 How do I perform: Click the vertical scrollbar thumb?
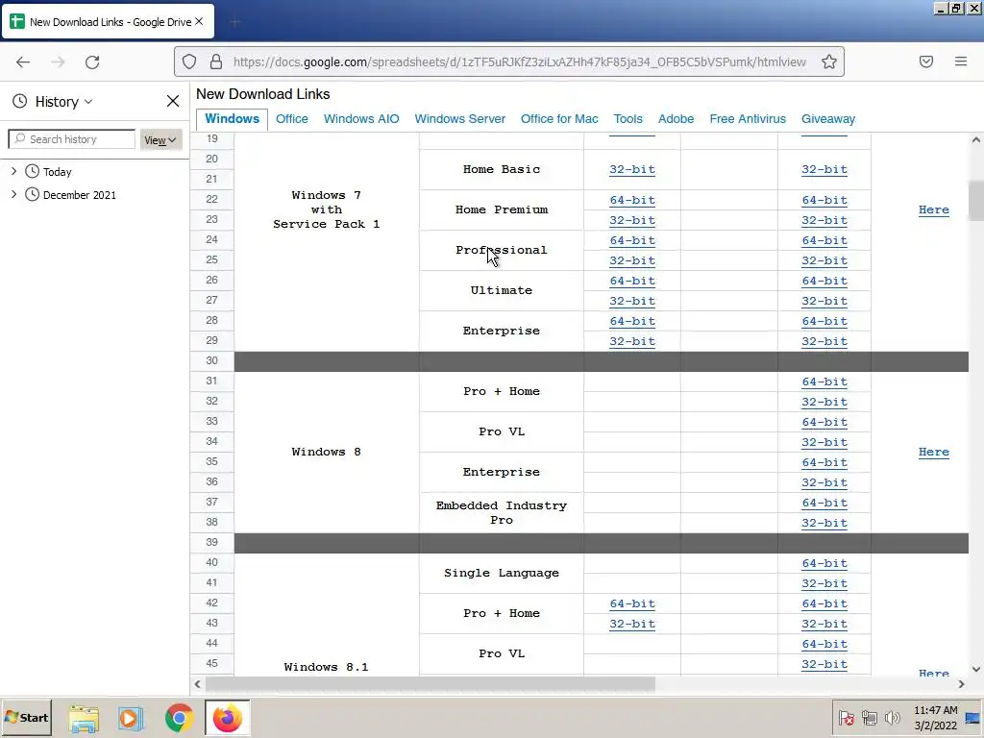(x=976, y=200)
